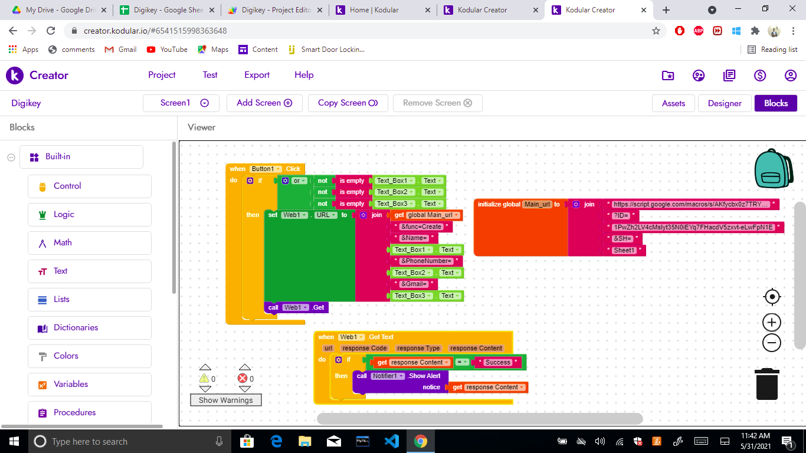Viewport: 806px width, 453px height.
Task: Click the horizontal scrollbar in viewer
Action: pos(479,419)
